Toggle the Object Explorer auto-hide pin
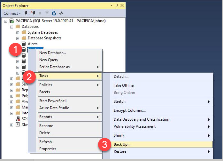The height and width of the screenshot is (161, 223). click(x=117, y=5)
